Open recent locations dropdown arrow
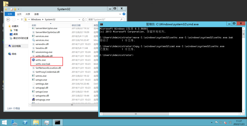This screenshot has height=126, width=247. click(x=18, y=20)
